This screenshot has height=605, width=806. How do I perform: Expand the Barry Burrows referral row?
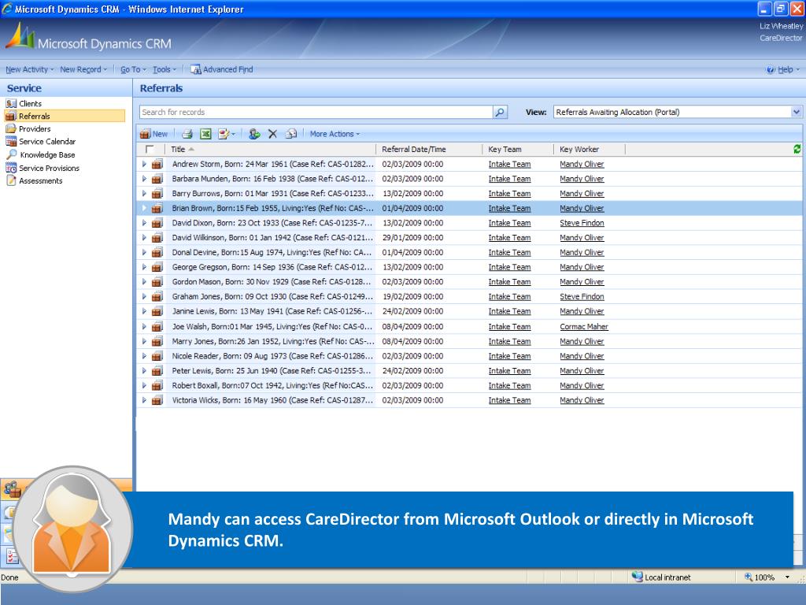[x=144, y=194]
